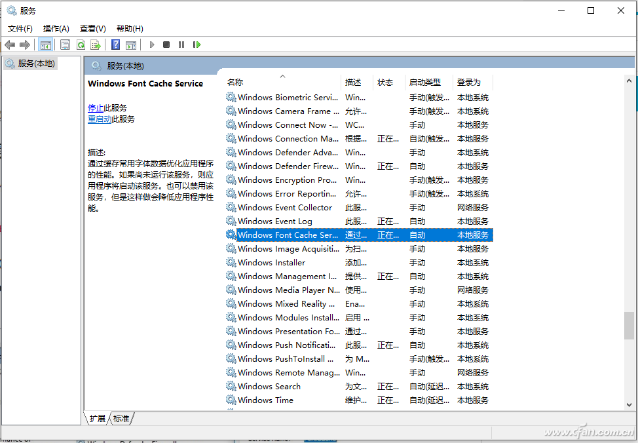
Task: Click gear icon of Windows Installer
Action: 231,262
